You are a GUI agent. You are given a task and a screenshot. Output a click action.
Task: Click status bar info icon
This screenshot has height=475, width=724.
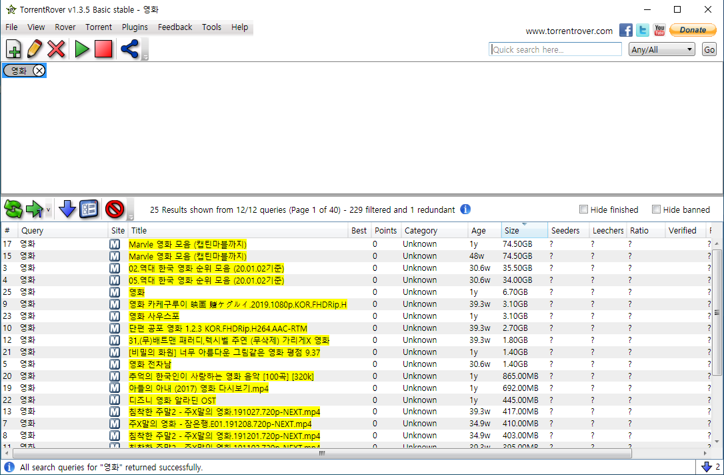[9, 467]
